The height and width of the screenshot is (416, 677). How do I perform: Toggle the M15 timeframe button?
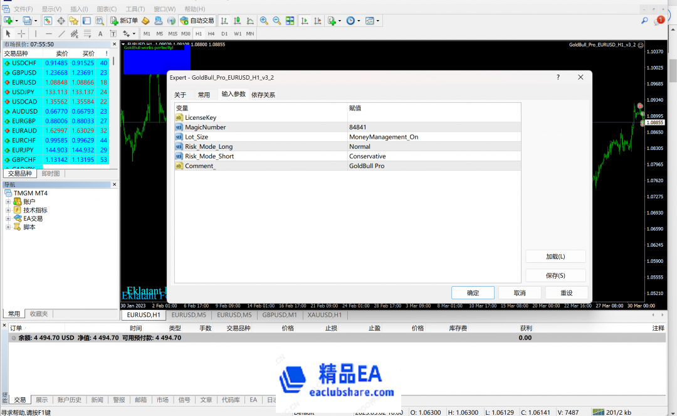click(173, 33)
